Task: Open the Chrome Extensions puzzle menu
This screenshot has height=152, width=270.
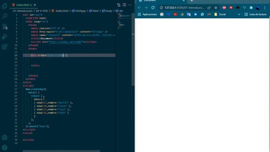Action: point(251,8)
